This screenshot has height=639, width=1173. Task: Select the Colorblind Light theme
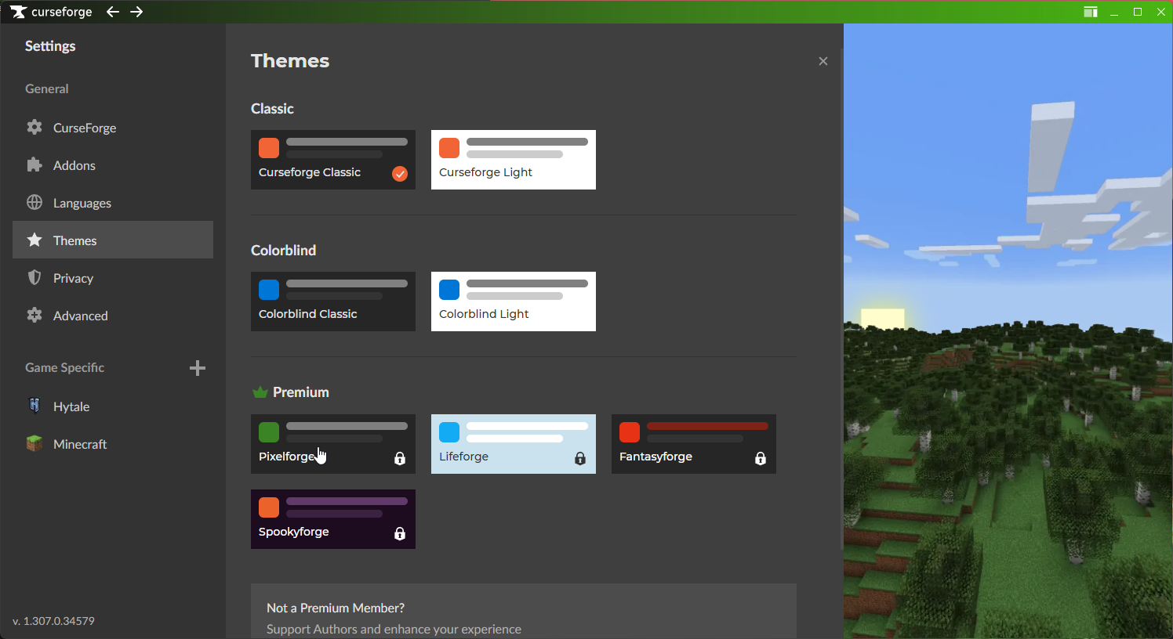(514, 301)
